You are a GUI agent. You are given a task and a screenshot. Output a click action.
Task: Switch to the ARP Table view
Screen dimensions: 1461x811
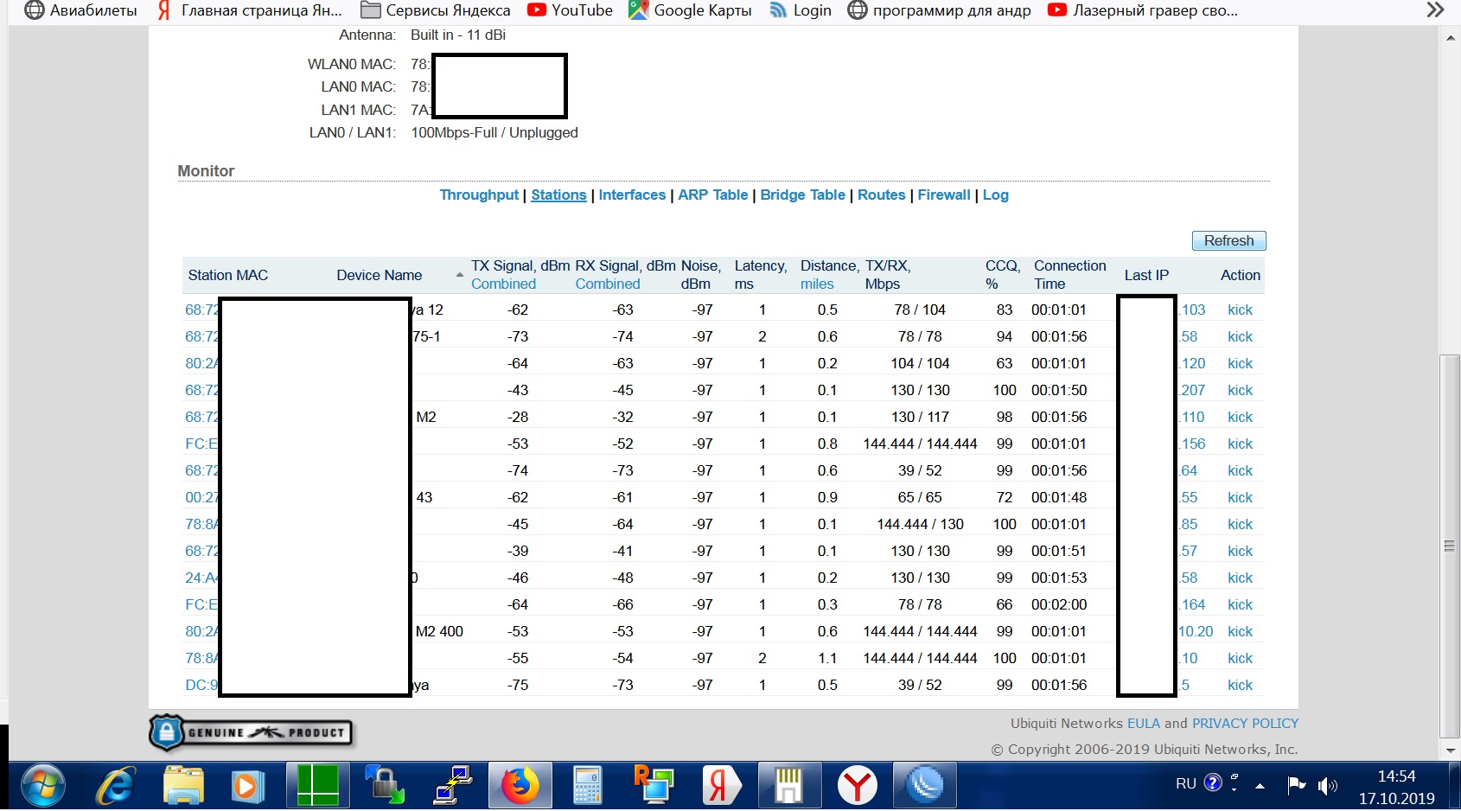click(712, 195)
